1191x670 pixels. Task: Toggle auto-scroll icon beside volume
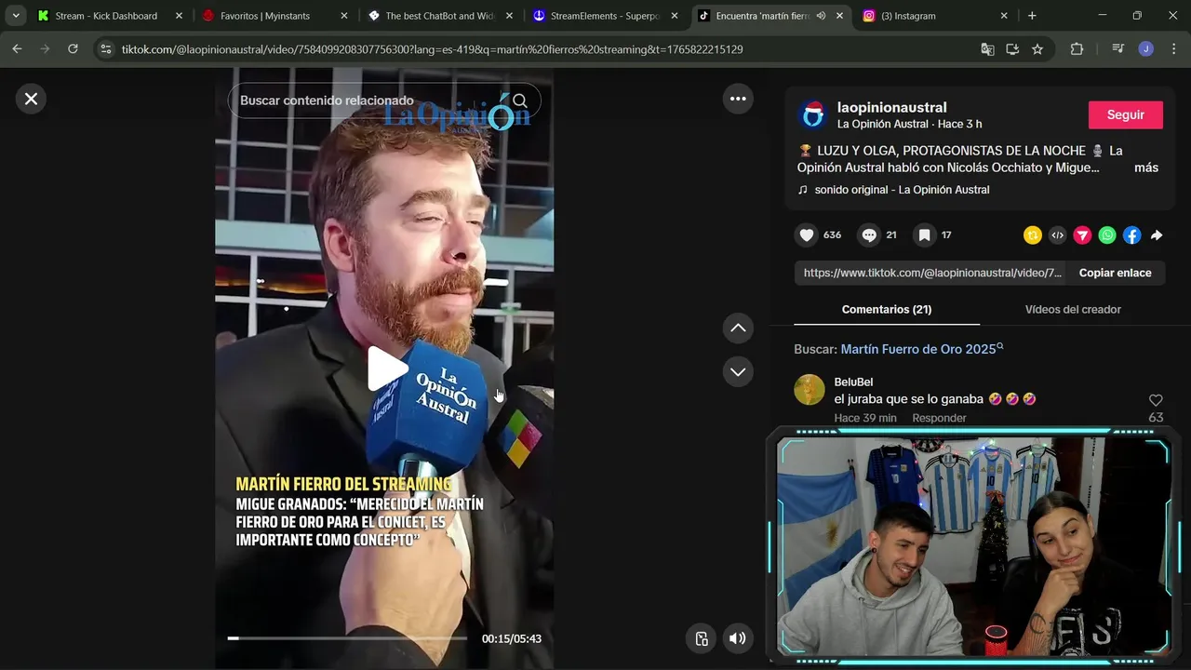point(702,638)
